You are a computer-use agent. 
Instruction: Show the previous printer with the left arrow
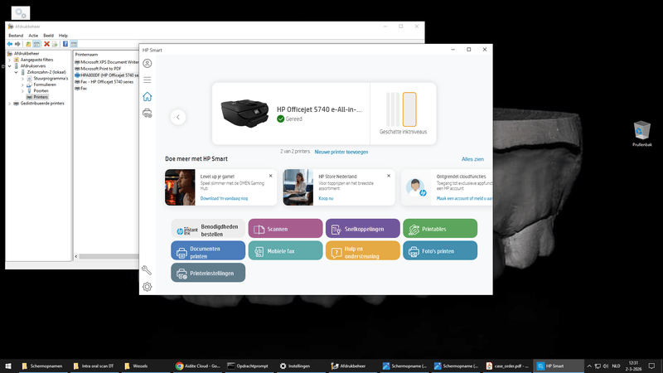178,117
